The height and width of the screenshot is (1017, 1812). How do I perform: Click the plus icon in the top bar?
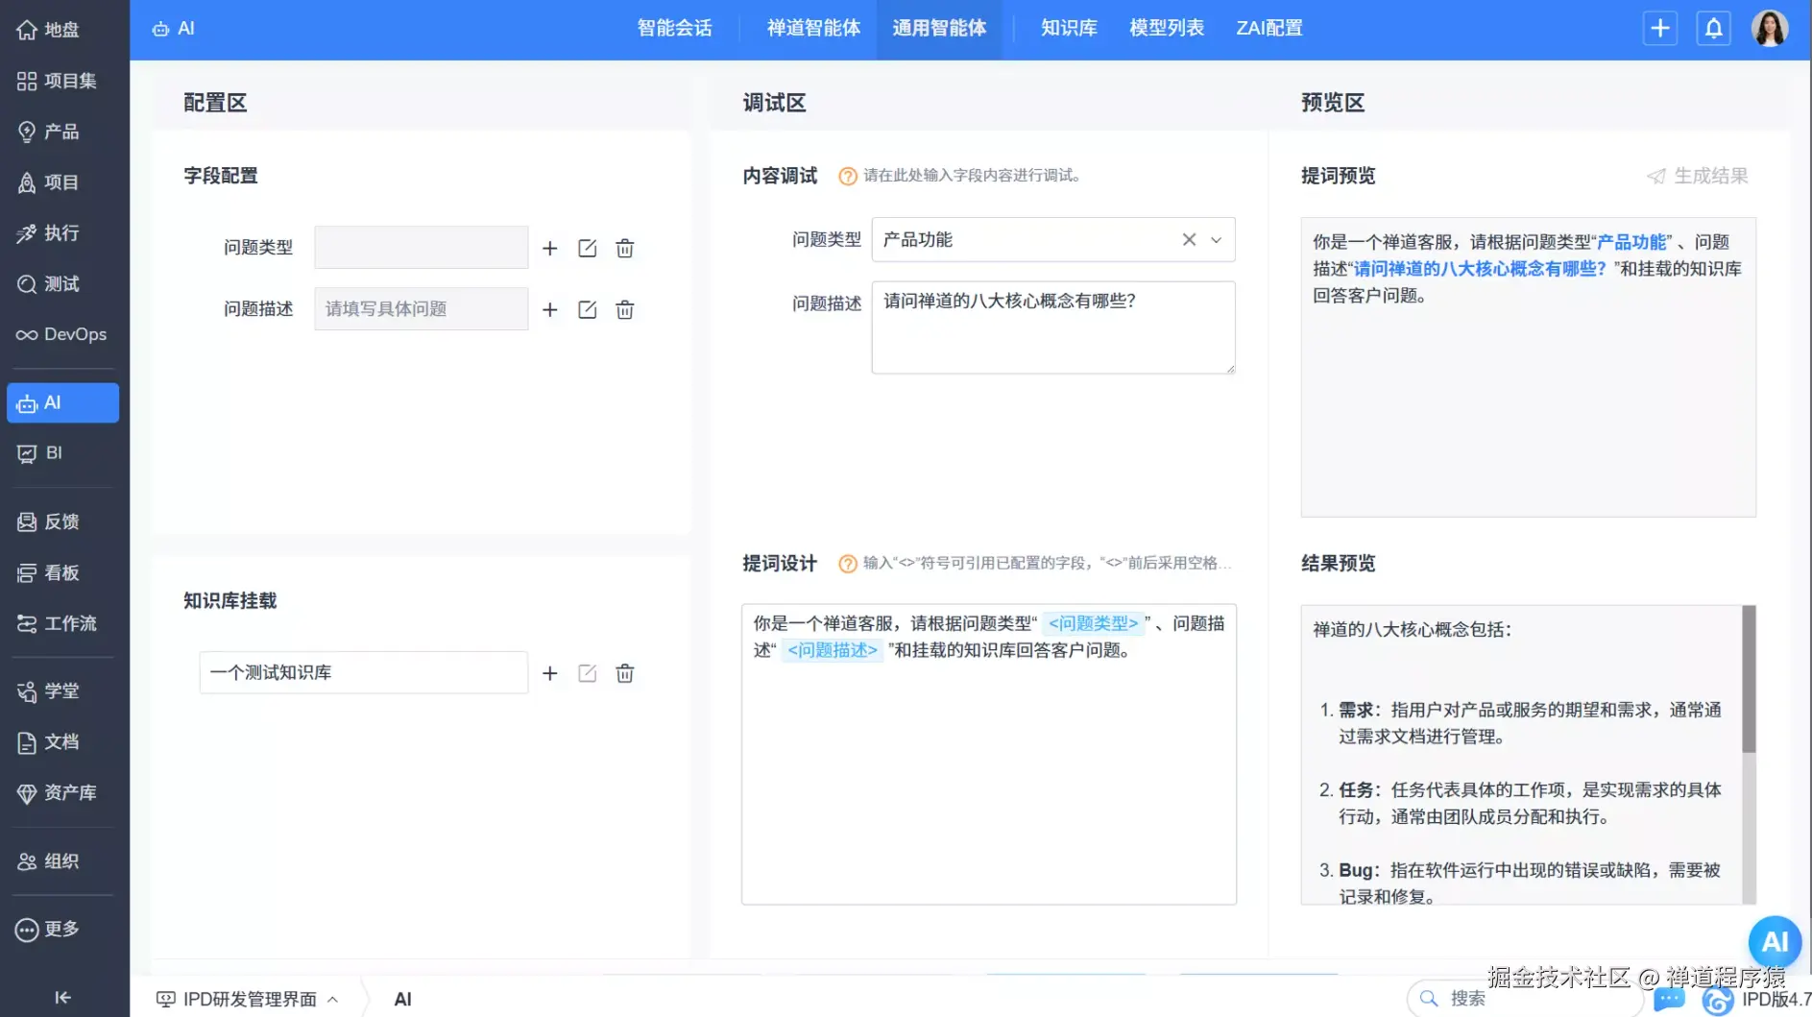(1660, 28)
